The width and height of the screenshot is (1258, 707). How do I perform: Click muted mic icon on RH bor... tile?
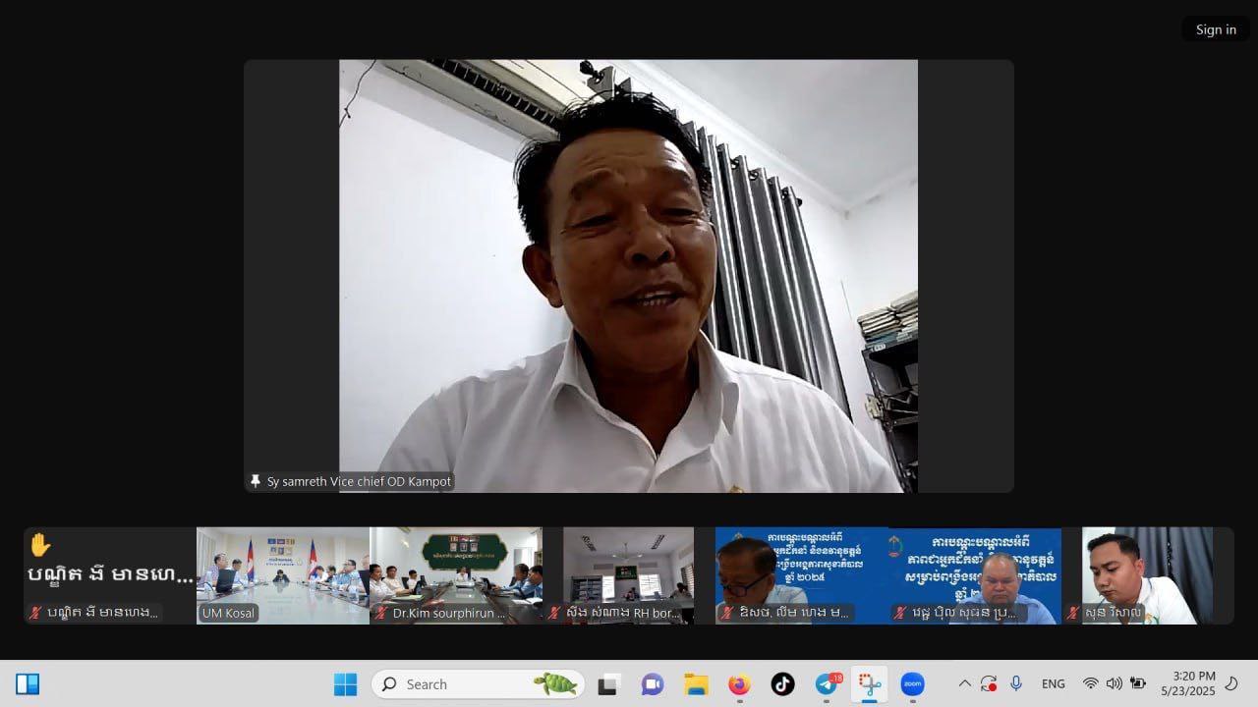click(x=554, y=613)
